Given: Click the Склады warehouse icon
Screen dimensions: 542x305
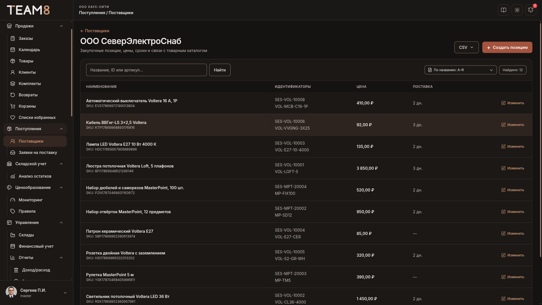Looking at the screenshot, I should 13,235.
